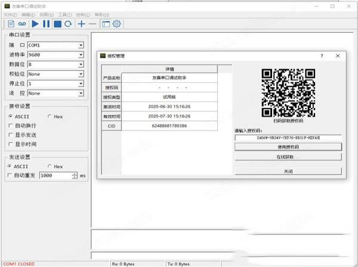This screenshot has height=267, width=358.
Task: Click the Stop square icon
Action: tap(57, 24)
